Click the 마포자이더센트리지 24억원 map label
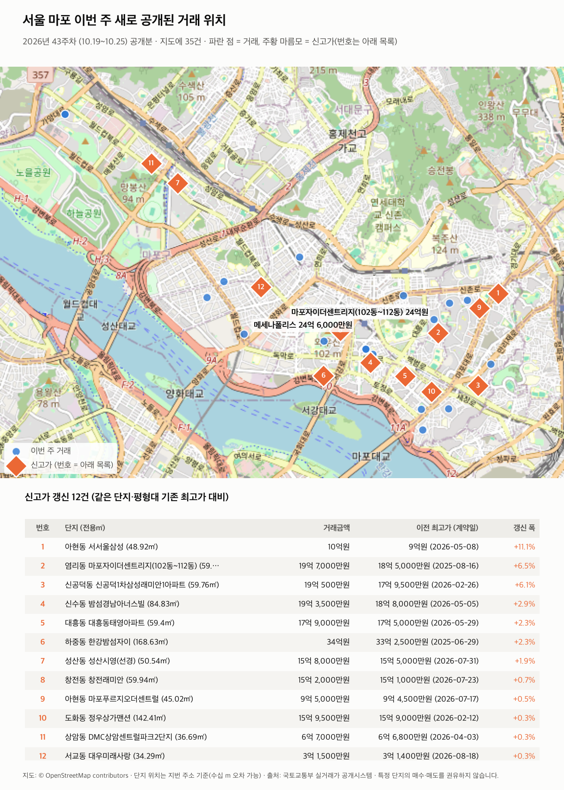The width and height of the screenshot is (564, 790). tap(360, 312)
